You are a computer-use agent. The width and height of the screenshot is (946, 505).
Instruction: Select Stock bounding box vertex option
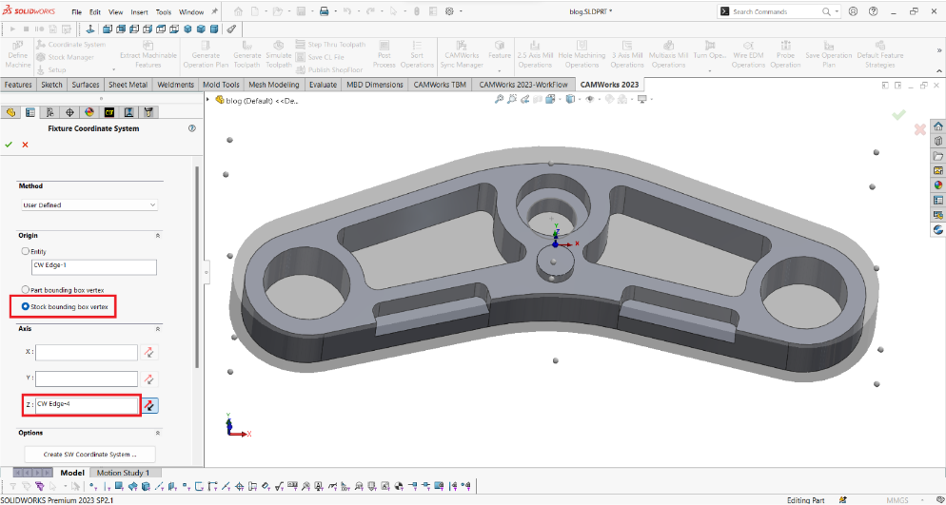point(26,306)
